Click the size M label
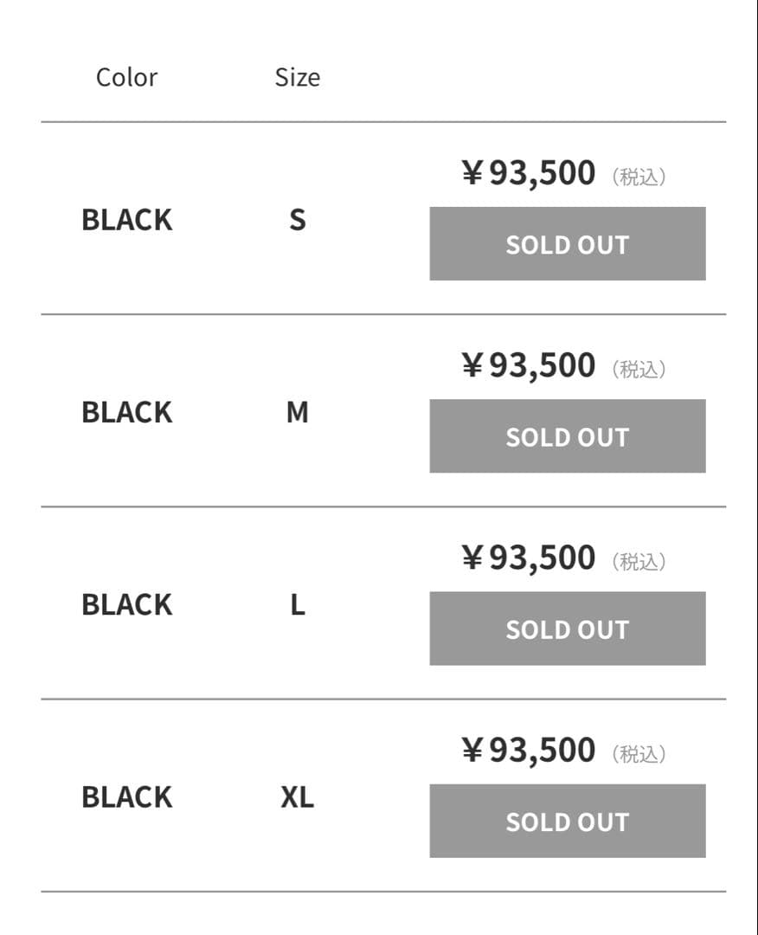The image size is (758, 935). pyautogui.click(x=297, y=412)
